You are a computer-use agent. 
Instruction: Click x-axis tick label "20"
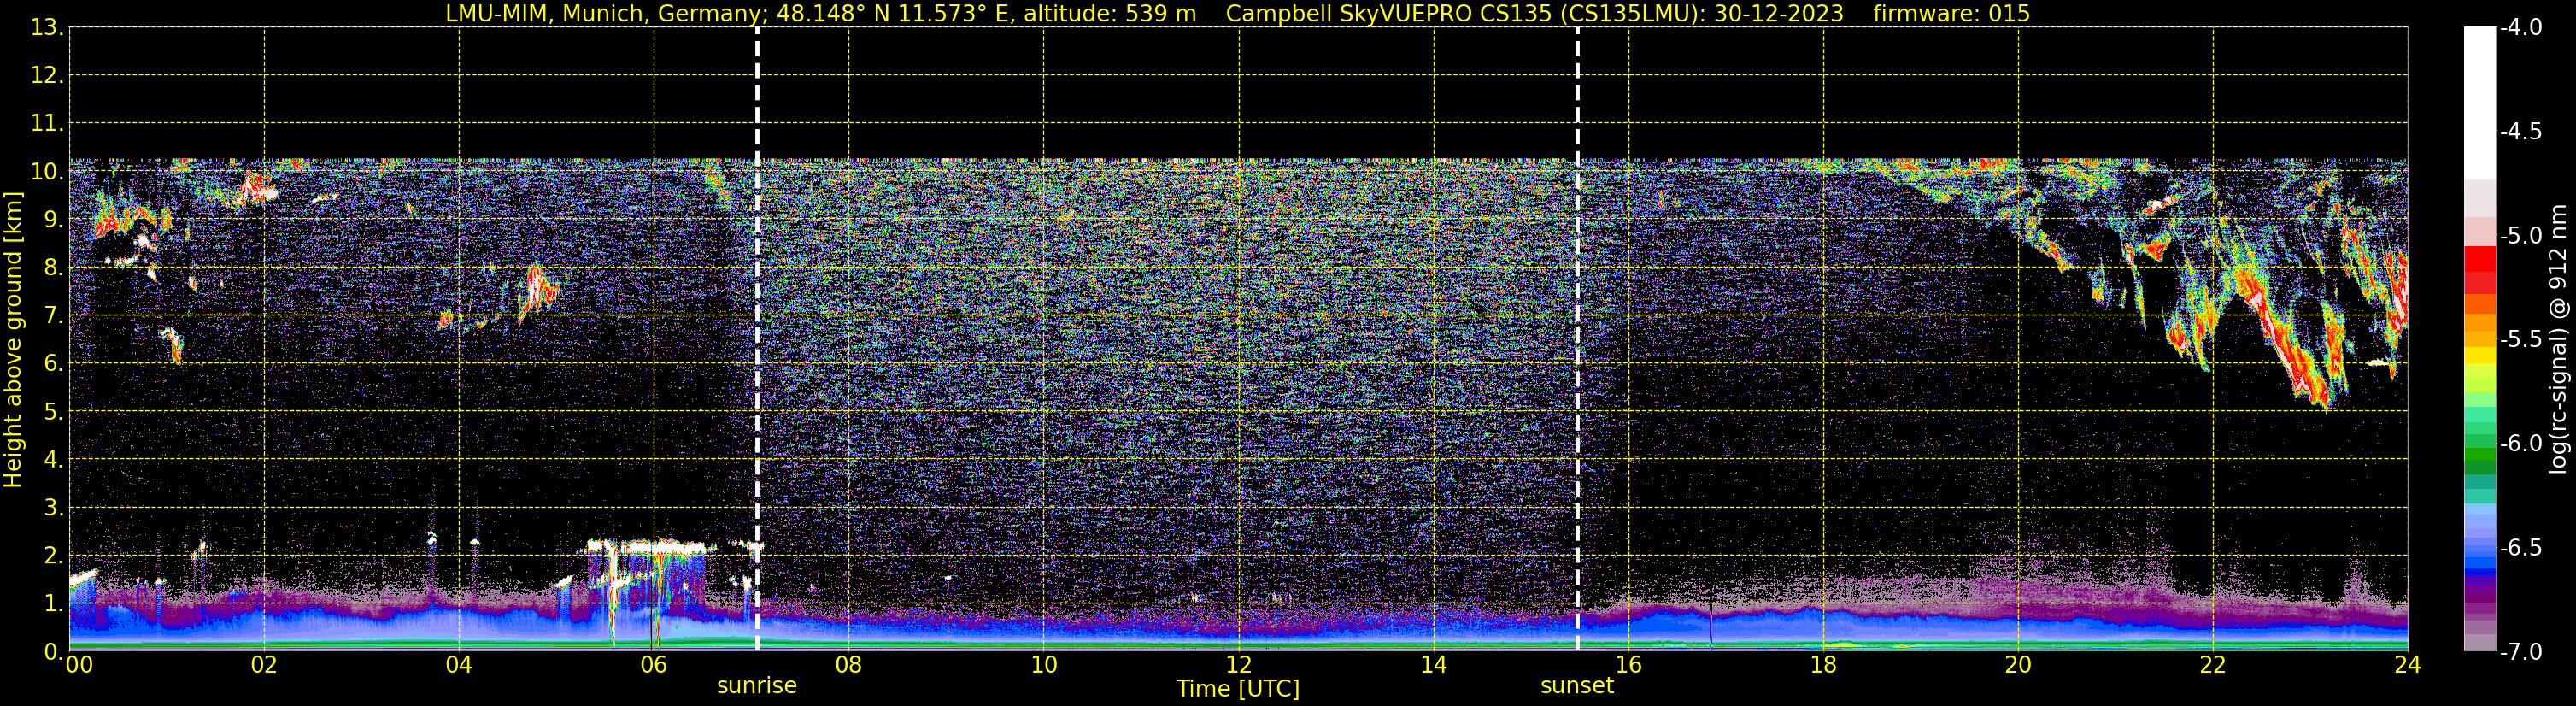click(x=2018, y=665)
